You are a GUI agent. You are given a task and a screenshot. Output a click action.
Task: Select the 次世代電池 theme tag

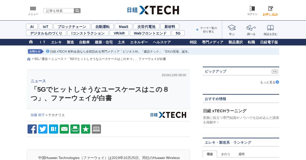tap(146, 26)
